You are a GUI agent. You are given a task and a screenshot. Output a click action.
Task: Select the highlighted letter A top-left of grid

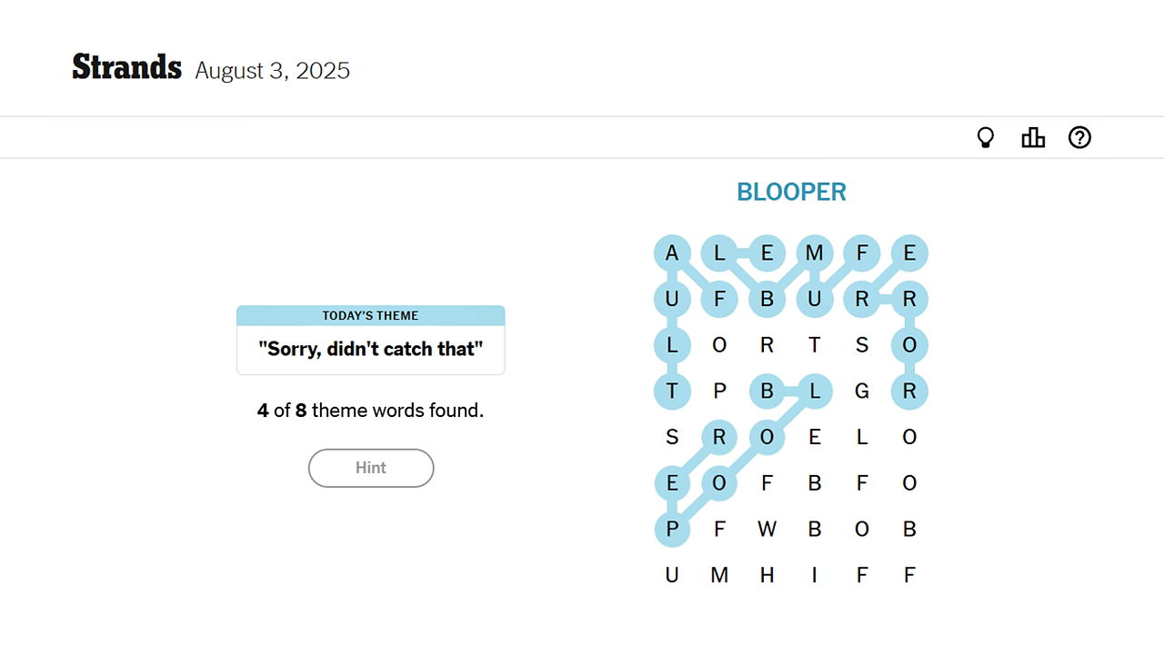(673, 253)
